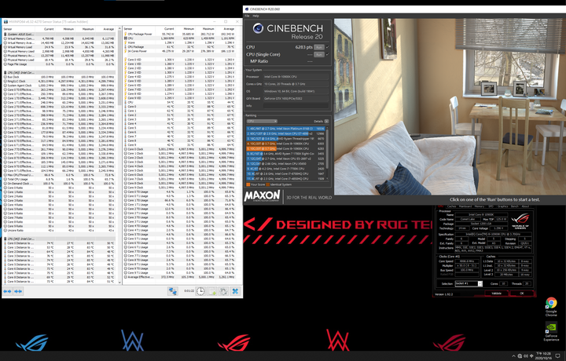
Task: Click OK button in CPU-Z
Action: [x=522, y=294]
